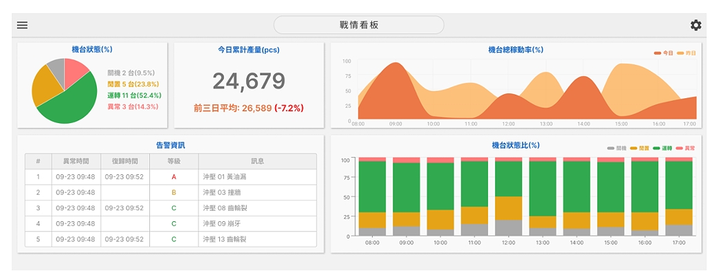Toggle 閒置 legend in status ratio chart
Image resolution: width=719 pixels, height=280 pixels.
639,148
